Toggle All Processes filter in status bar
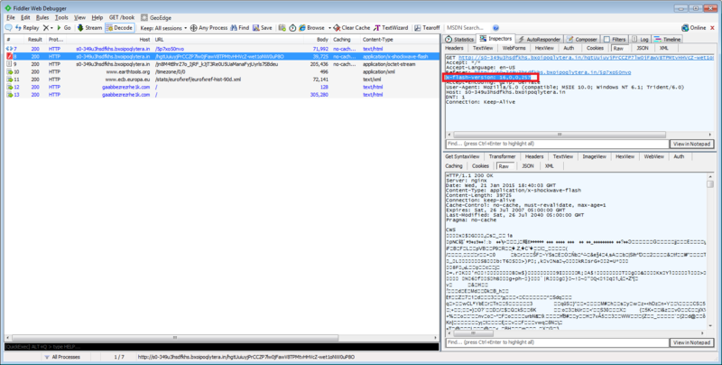The width and height of the screenshot is (722, 365). [62, 357]
